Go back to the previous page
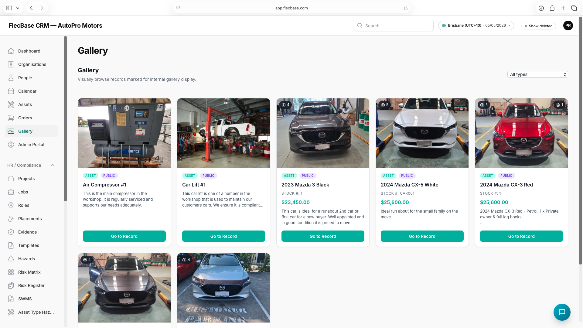Image resolution: width=583 pixels, height=328 pixels. tap(31, 8)
